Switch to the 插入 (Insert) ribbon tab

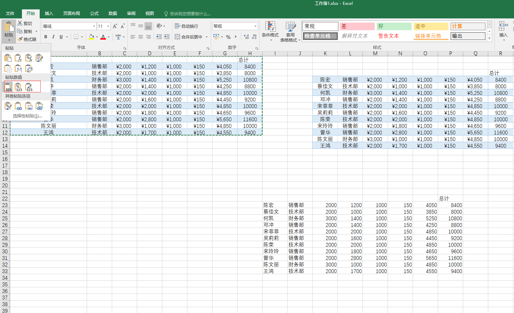[x=49, y=14]
